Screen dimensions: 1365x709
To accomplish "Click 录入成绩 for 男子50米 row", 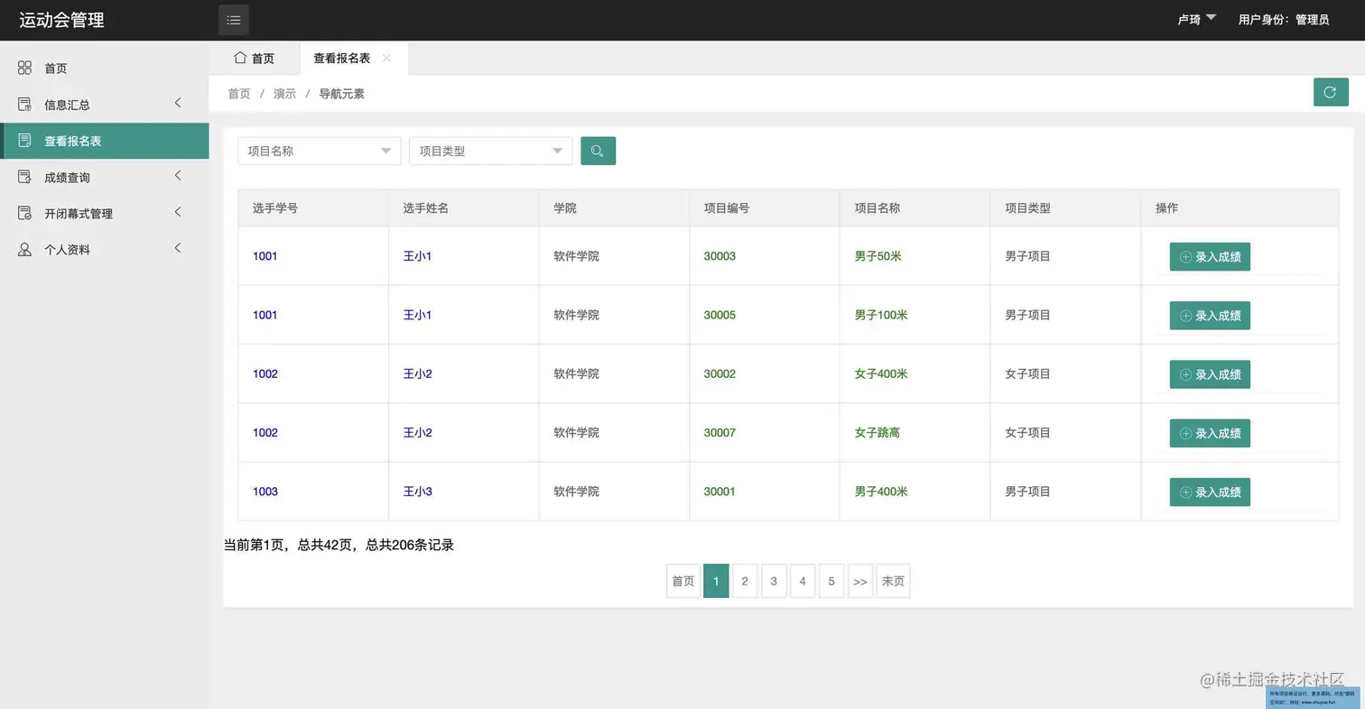I will point(1210,256).
